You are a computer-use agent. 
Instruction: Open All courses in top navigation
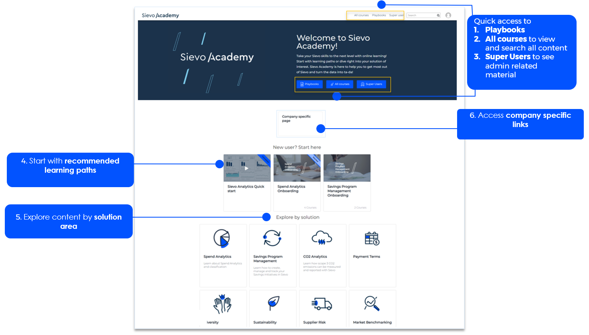[x=361, y=15]
